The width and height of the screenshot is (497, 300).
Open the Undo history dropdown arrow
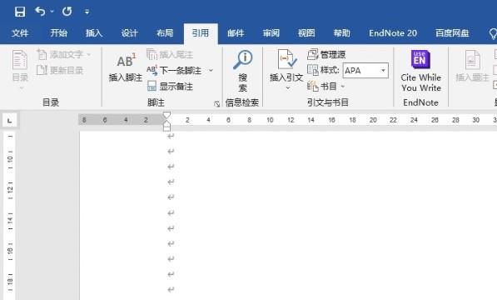pyautogui.click(x=52, y=12)
